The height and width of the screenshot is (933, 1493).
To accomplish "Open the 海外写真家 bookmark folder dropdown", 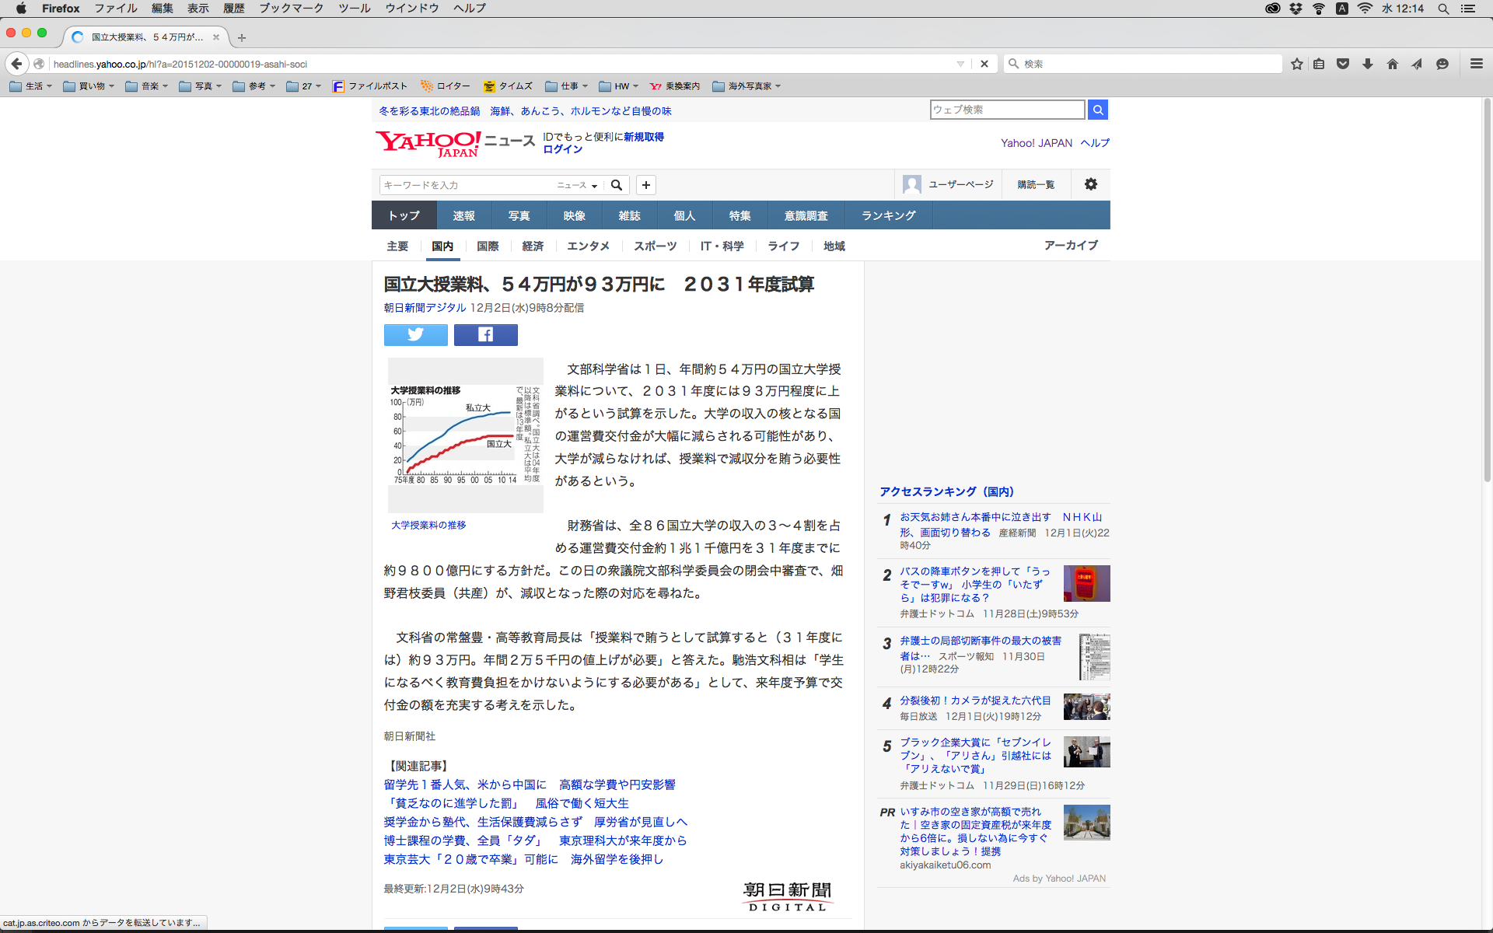I will [x=746, y=86].
